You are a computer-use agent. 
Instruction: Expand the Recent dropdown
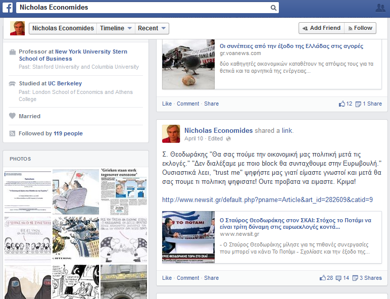click(153, 28)
